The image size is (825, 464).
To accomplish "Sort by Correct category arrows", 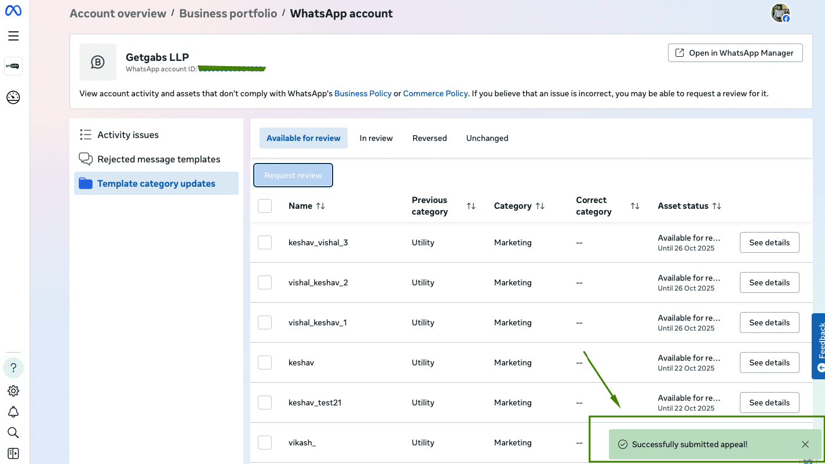I will [635, 206].
